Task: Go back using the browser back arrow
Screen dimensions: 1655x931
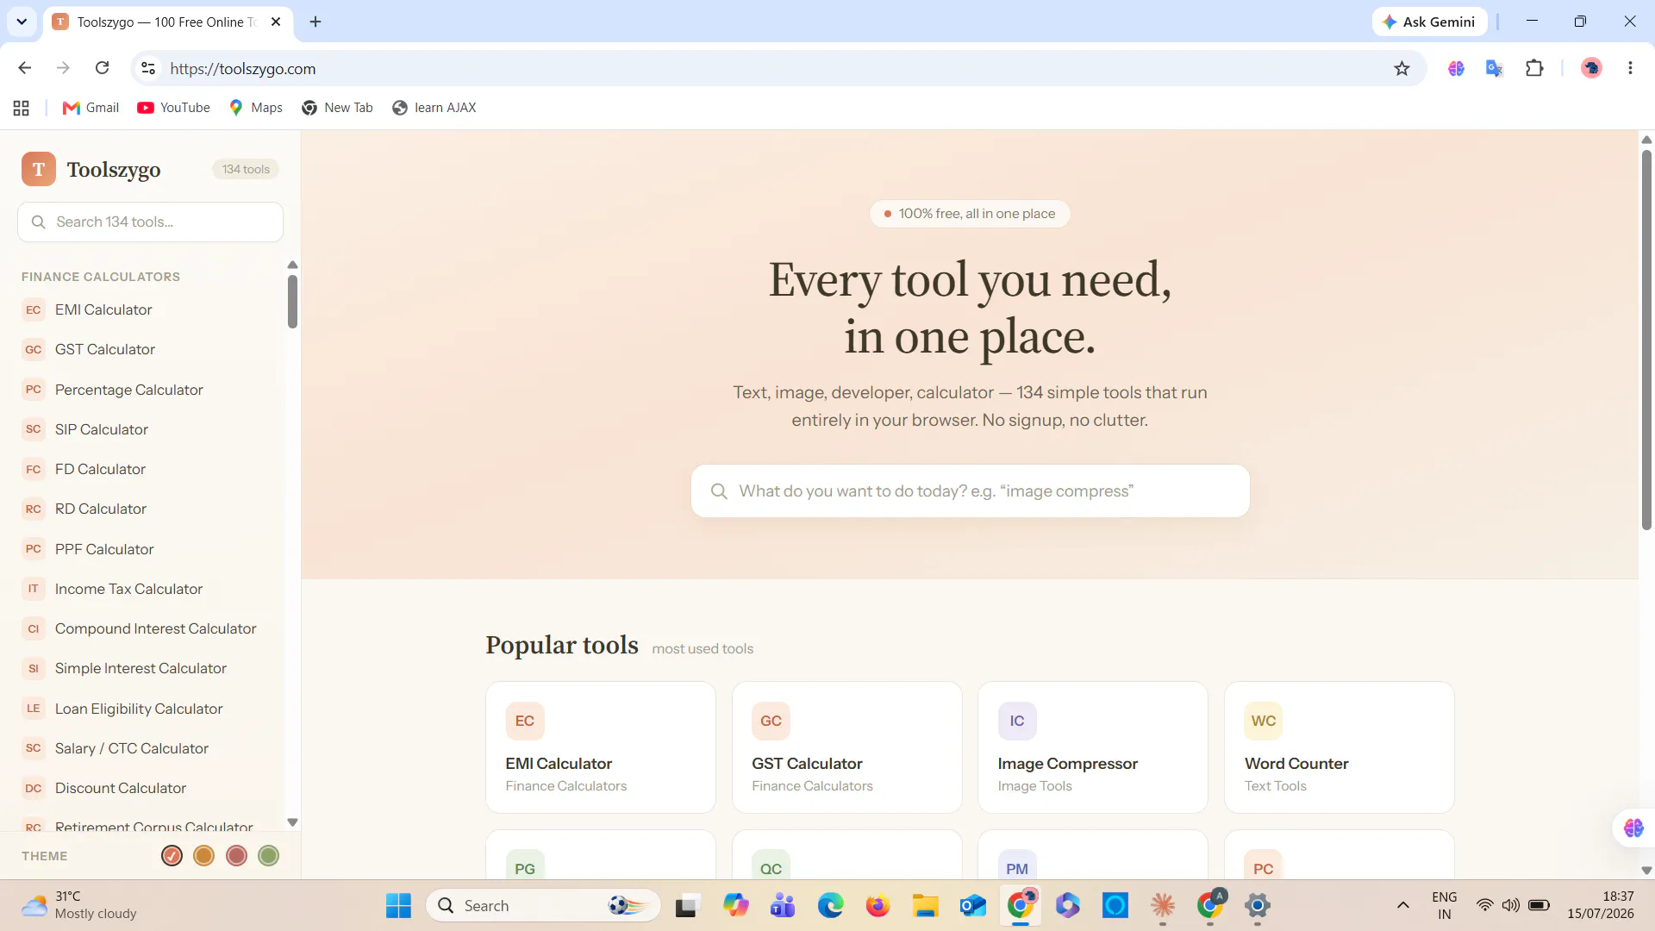Action: click(25, 68)
